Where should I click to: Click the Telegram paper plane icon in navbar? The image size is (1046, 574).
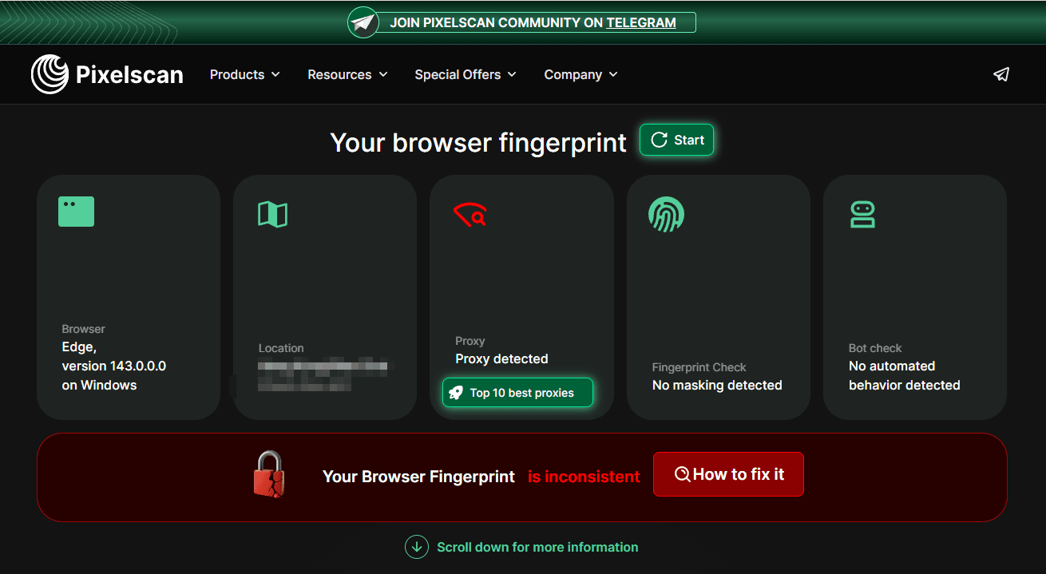(1001, 74)
